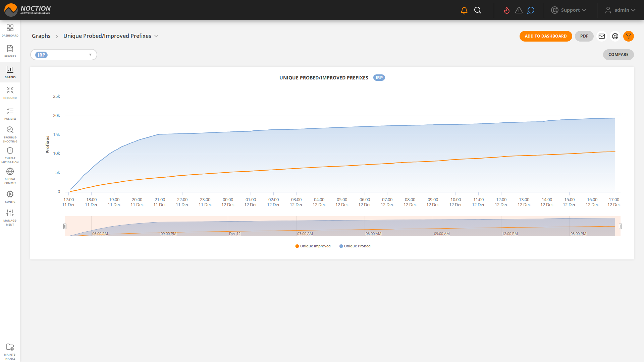Toggle the Unique Improved series in the legend
Image resolution: width=644 pixels, height=362 pixels.
tap(312, 246)
